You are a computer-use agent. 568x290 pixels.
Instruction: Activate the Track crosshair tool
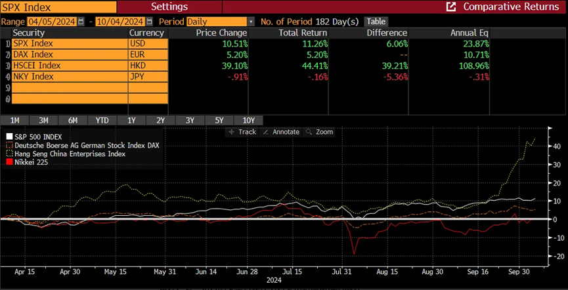[243, 132]
